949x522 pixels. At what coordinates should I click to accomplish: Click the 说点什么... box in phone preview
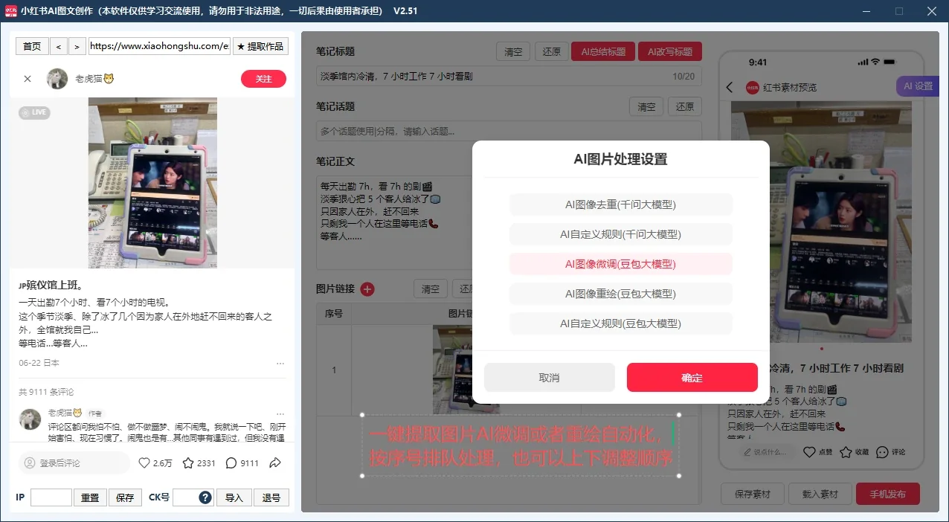tap(768, 451)
